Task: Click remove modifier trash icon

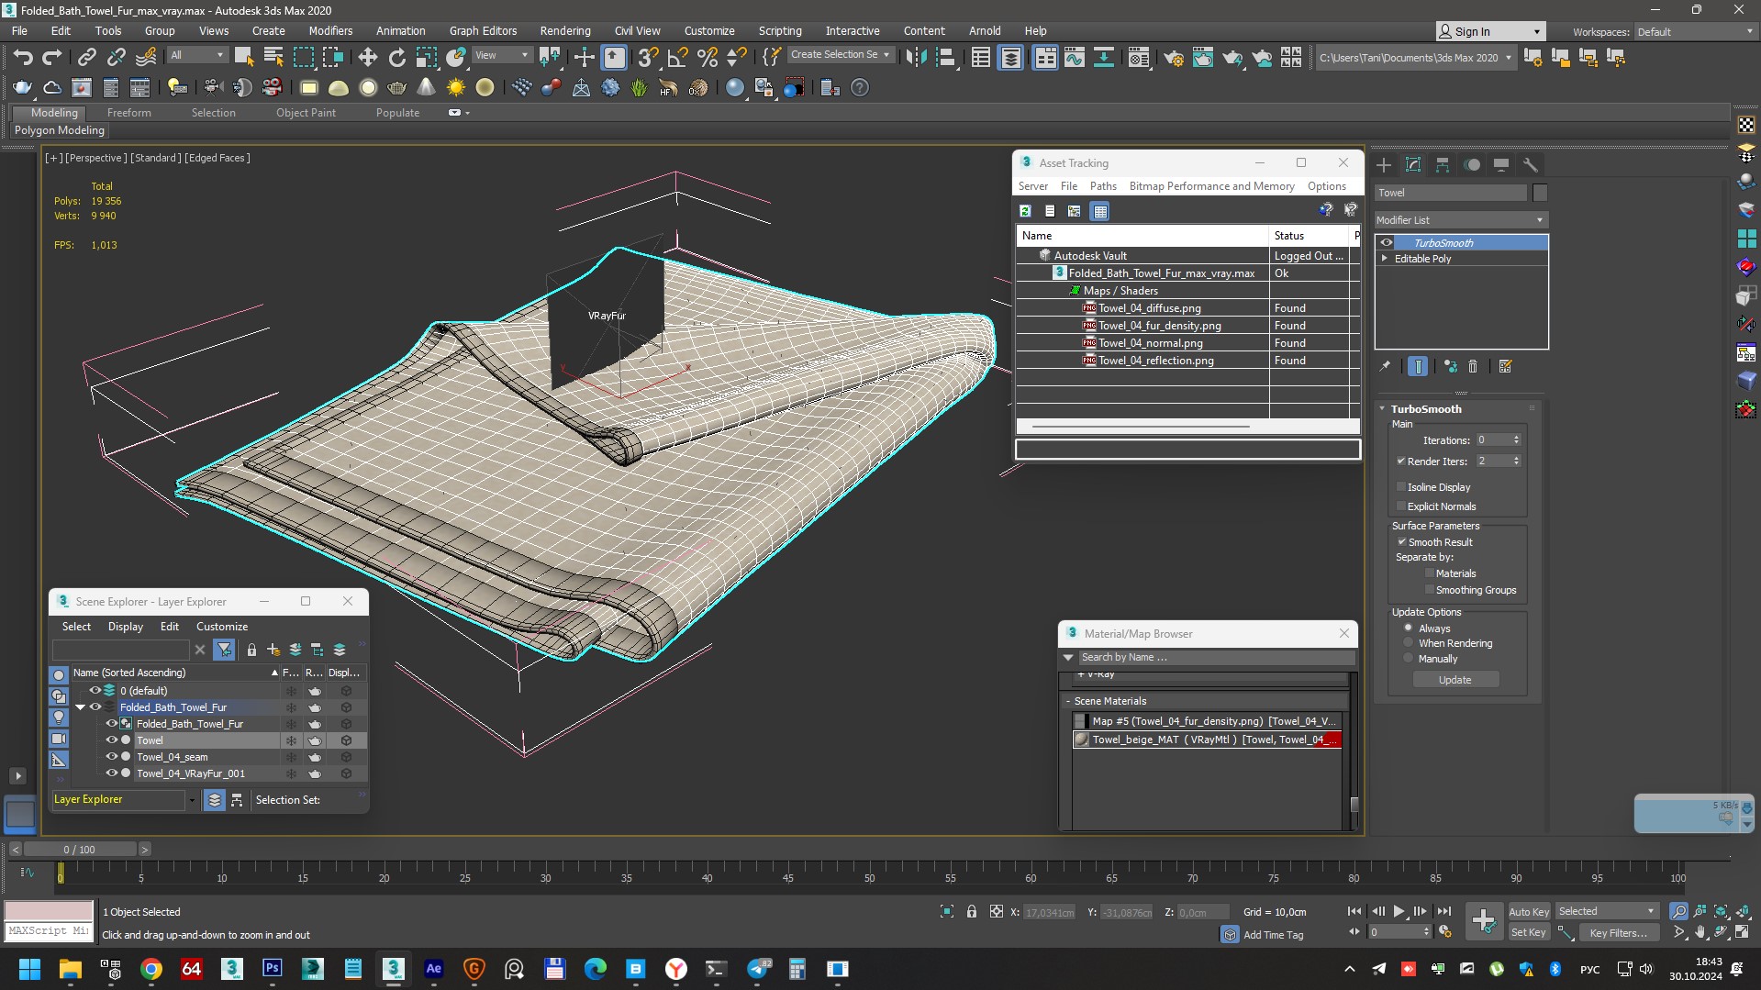Action: click(1473, 366)
